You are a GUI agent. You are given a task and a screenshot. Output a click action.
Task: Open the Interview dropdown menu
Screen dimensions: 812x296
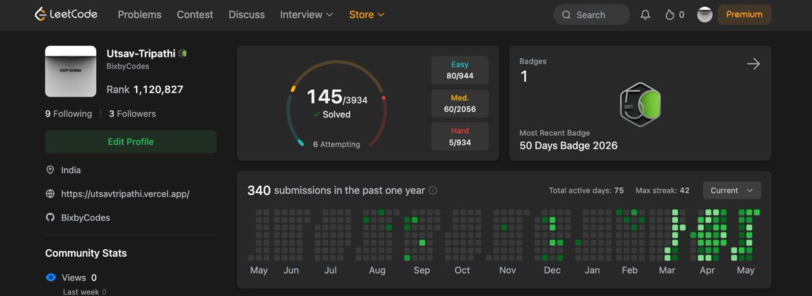307,14
